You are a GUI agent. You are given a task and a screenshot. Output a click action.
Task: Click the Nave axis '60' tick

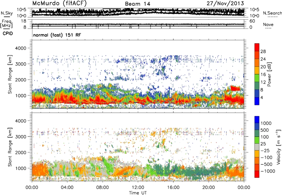(x=252, y=21)
